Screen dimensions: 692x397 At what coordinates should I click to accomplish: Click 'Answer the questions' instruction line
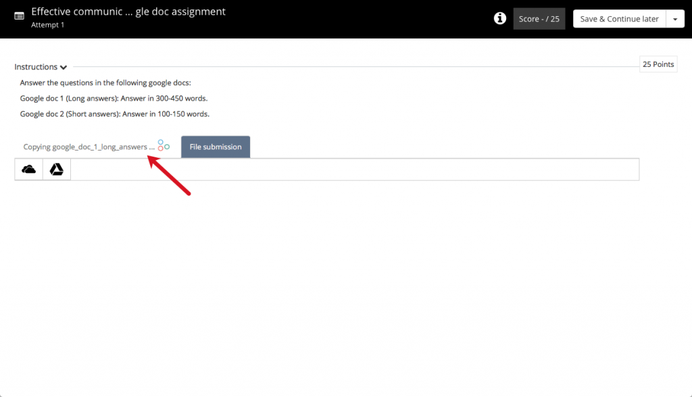tap(105, 83)
